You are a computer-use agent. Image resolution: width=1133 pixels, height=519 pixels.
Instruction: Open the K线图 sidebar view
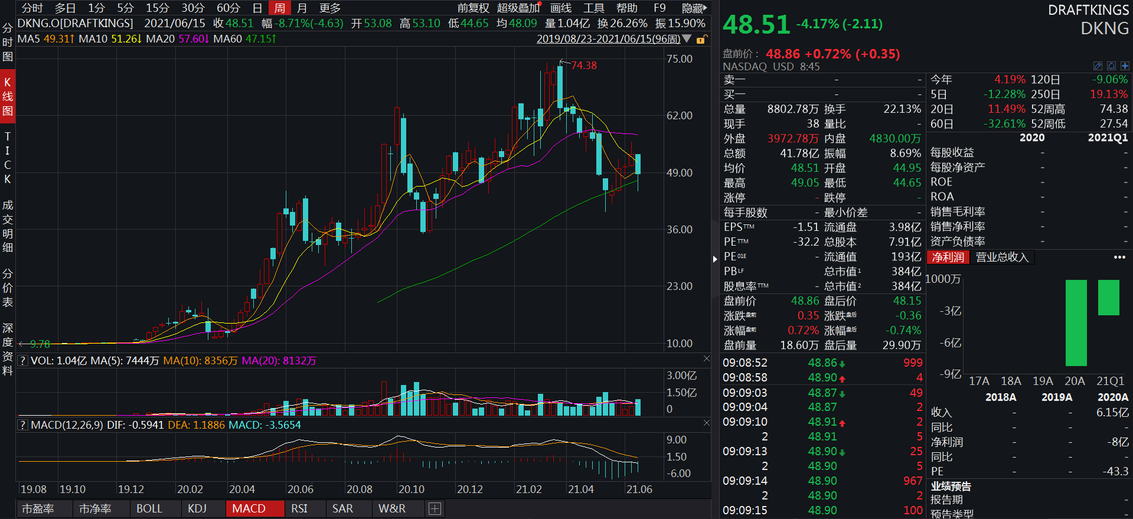8,97
